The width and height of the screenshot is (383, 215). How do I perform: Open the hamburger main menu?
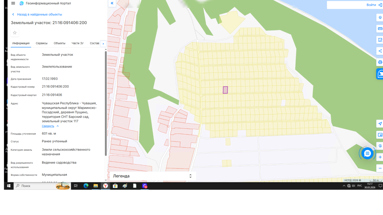[x=13, y=3]
